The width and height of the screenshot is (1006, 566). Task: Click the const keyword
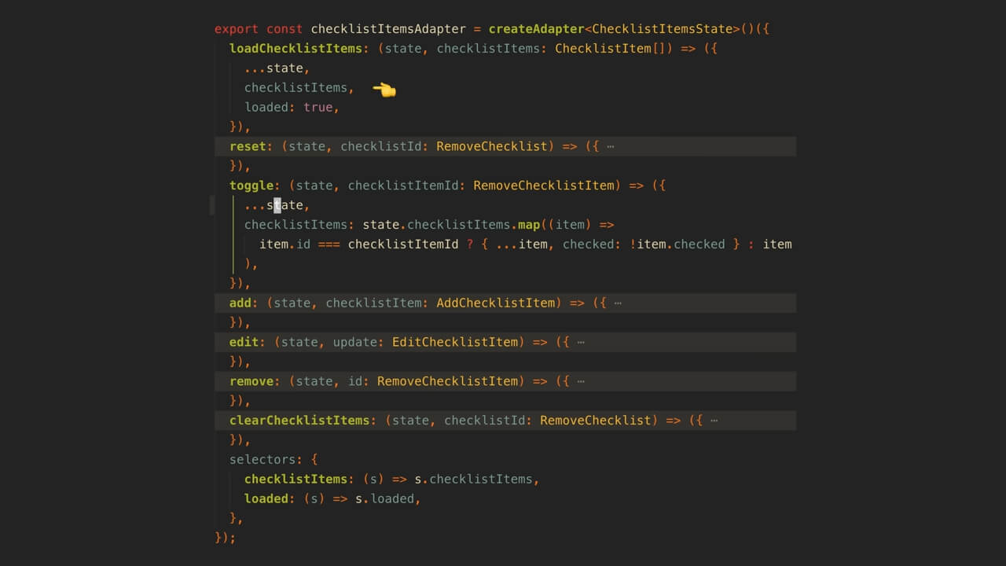(x=285, y=29)
